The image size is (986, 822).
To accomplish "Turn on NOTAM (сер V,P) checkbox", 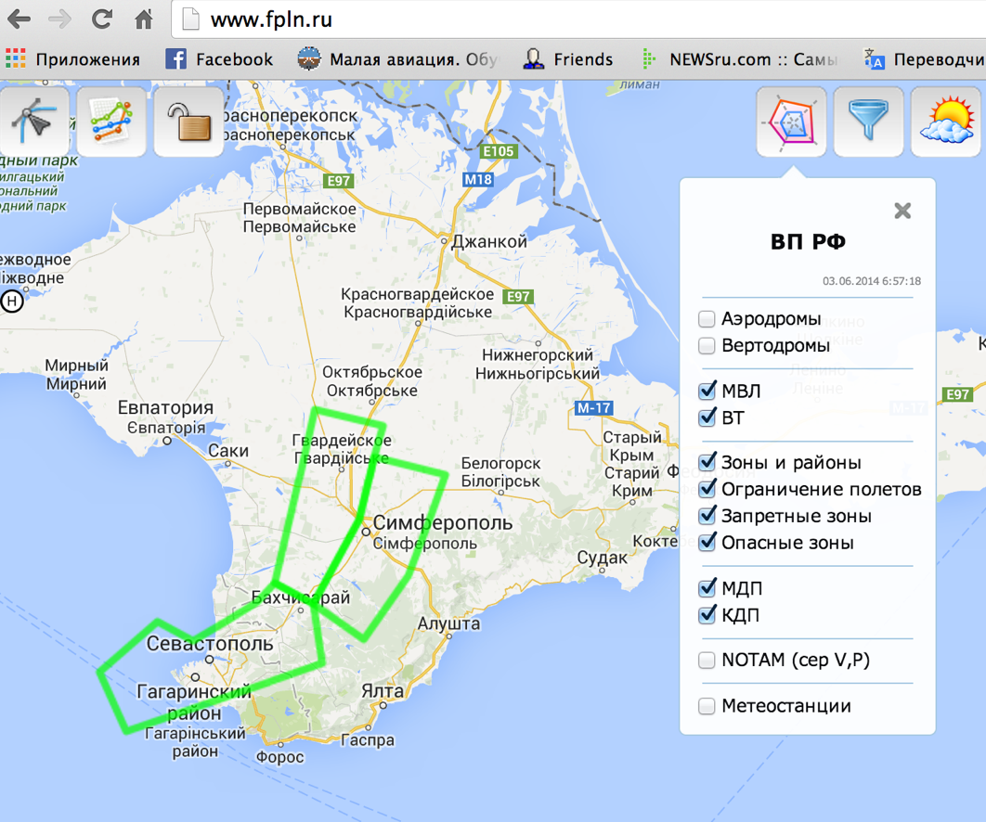I will pyautogui.click(x=707, y=661).
